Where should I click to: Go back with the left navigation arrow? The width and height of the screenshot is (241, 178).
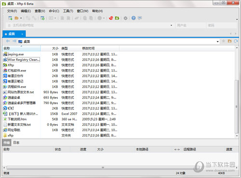click(8, 41)
